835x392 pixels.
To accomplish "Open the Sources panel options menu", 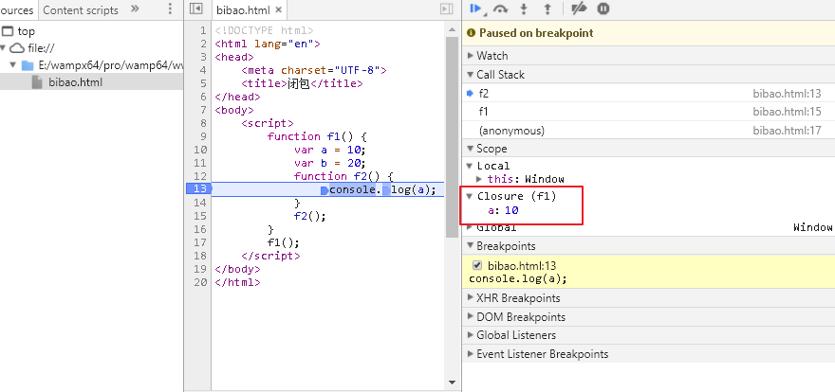I will [170, 9].
